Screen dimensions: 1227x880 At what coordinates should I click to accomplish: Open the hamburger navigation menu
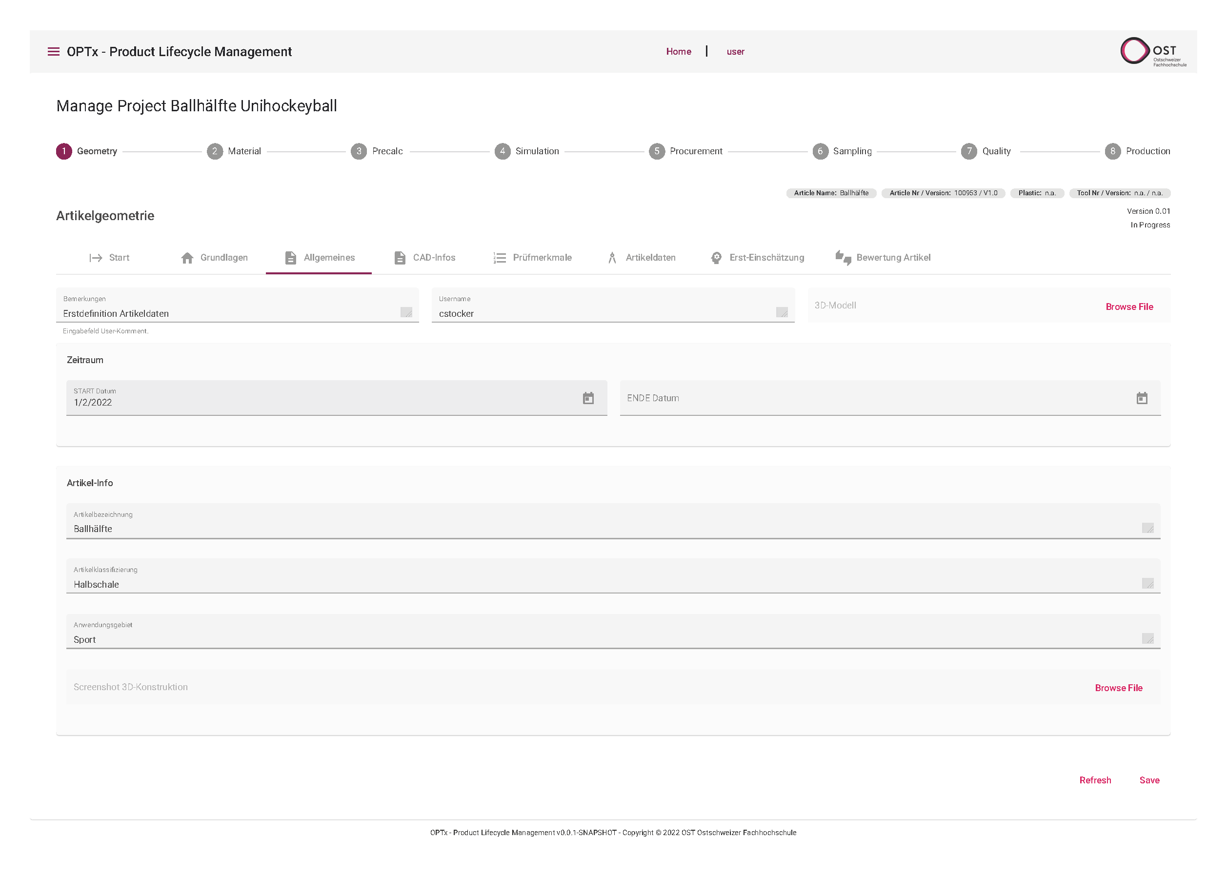[x=53, y=51]
